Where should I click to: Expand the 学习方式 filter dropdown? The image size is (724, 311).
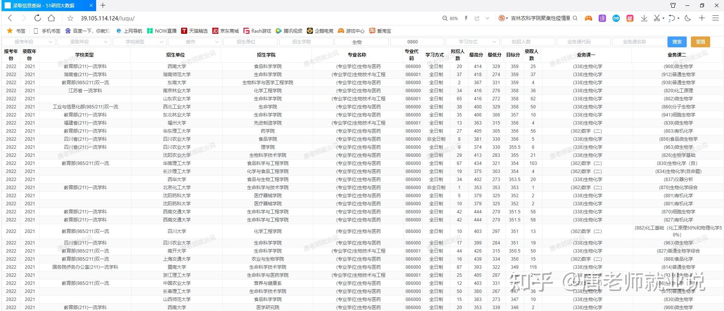point(473,42)
